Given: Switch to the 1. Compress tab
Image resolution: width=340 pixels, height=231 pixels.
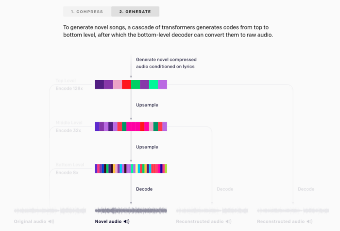Looking at the screenshot, I should click(x=87, y=12).
